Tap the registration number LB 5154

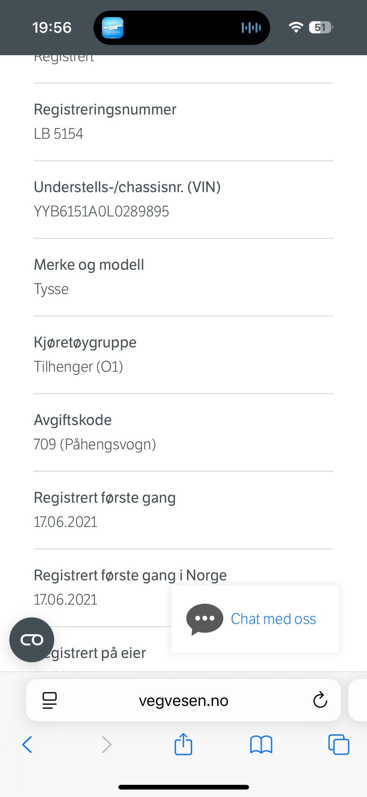[x=58, y=134]
